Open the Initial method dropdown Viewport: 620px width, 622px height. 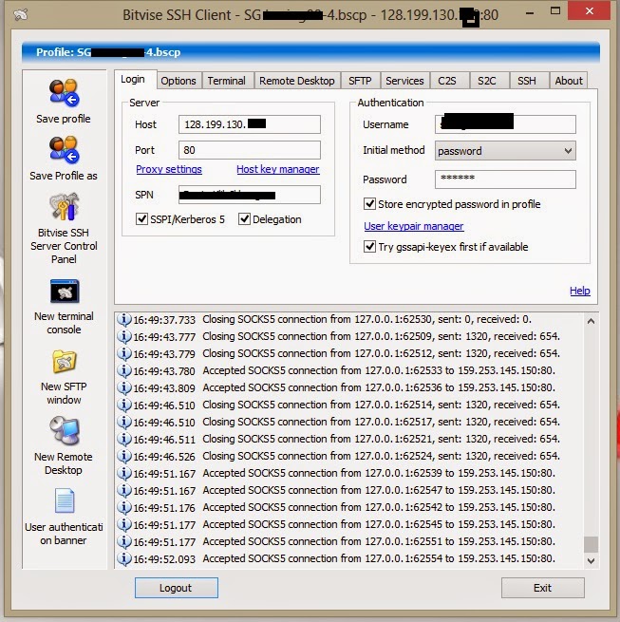505,151
